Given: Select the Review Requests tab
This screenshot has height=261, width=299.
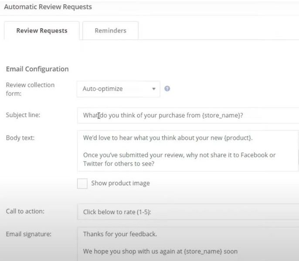Looking at the screenshot, I should [x=42, y=30].
